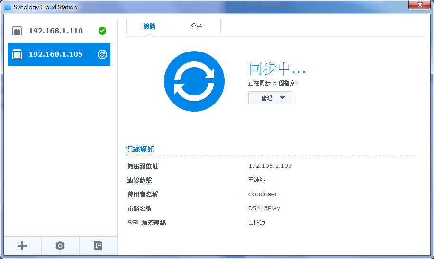434x259 pixels.
Task: Add a new connection with plus icon
Action: pyautogui.click(x=22, y=246)
